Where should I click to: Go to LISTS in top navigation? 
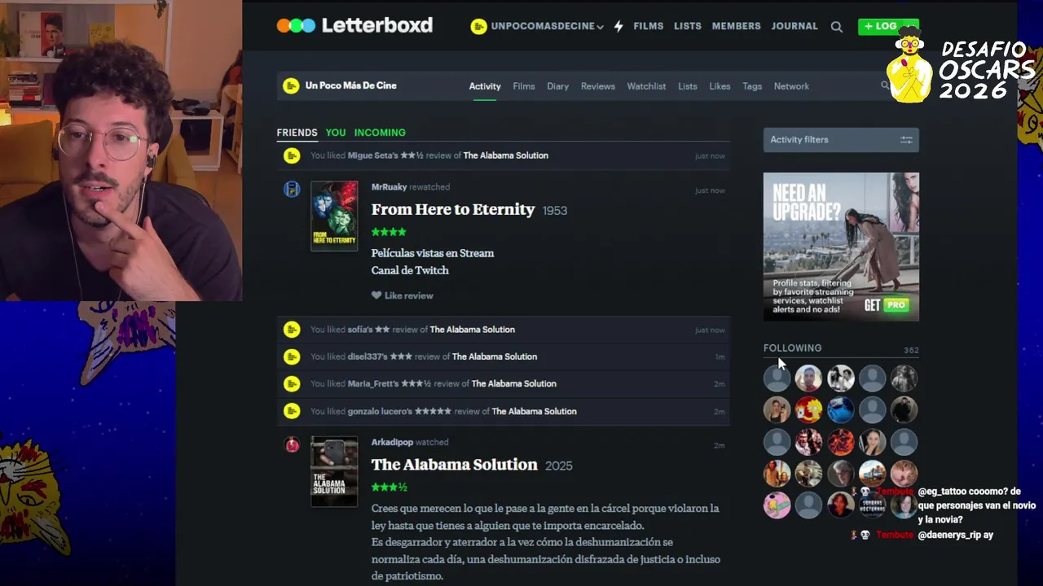click(x=688, y=26)
